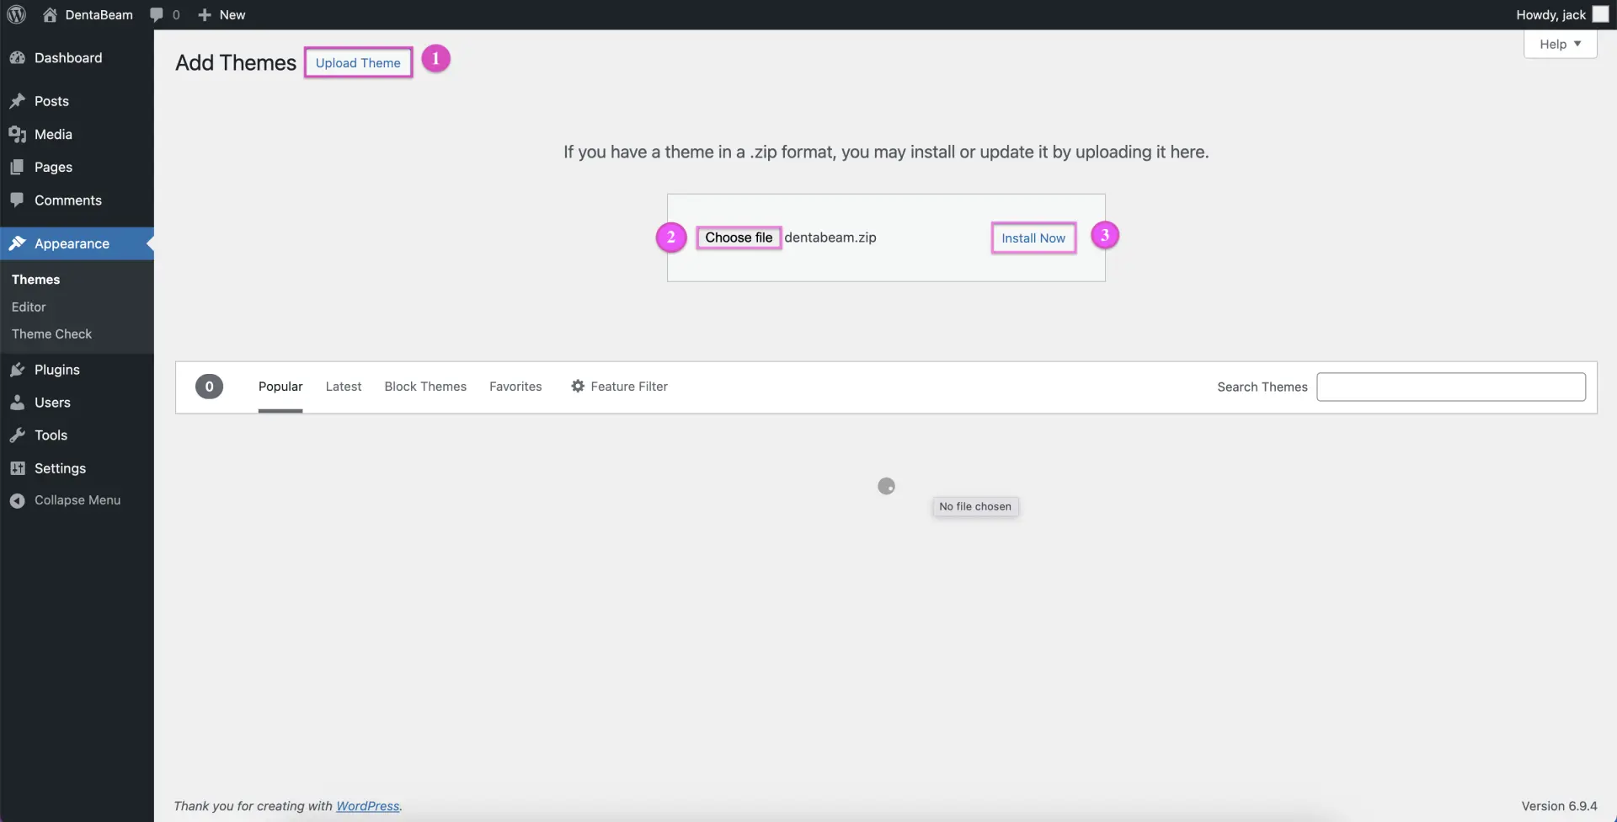
Task: Switch to the Favorites tab
Action: point(515,387)
